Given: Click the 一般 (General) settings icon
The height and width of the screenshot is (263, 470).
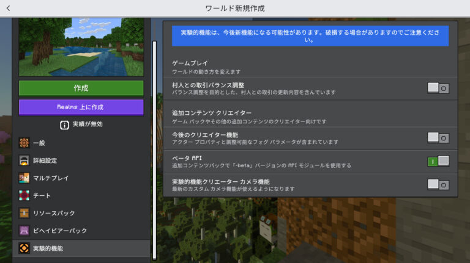Looking at the screenshot, I should pos(24,143).
